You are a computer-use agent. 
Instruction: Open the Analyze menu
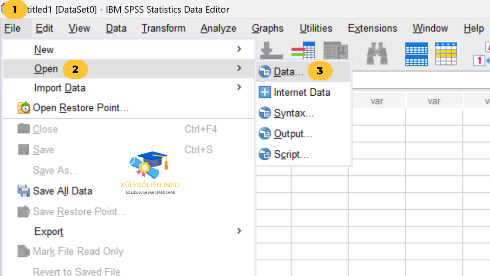pos(218,28)
